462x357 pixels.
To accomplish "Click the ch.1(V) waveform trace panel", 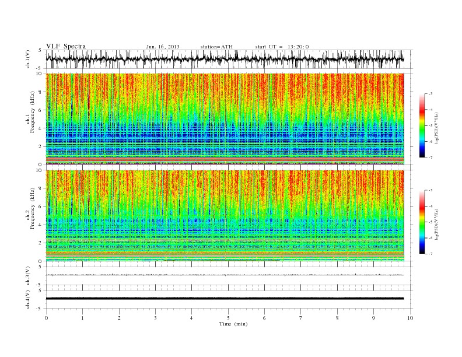I will 229,59.
